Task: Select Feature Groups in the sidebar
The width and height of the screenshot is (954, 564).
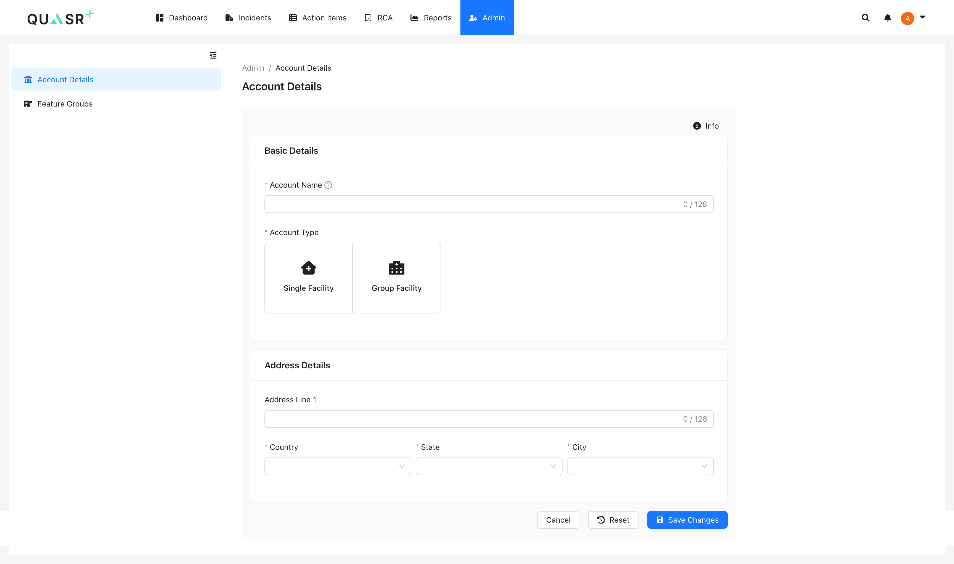Action: pyautogui.click(x=65, y=104)
